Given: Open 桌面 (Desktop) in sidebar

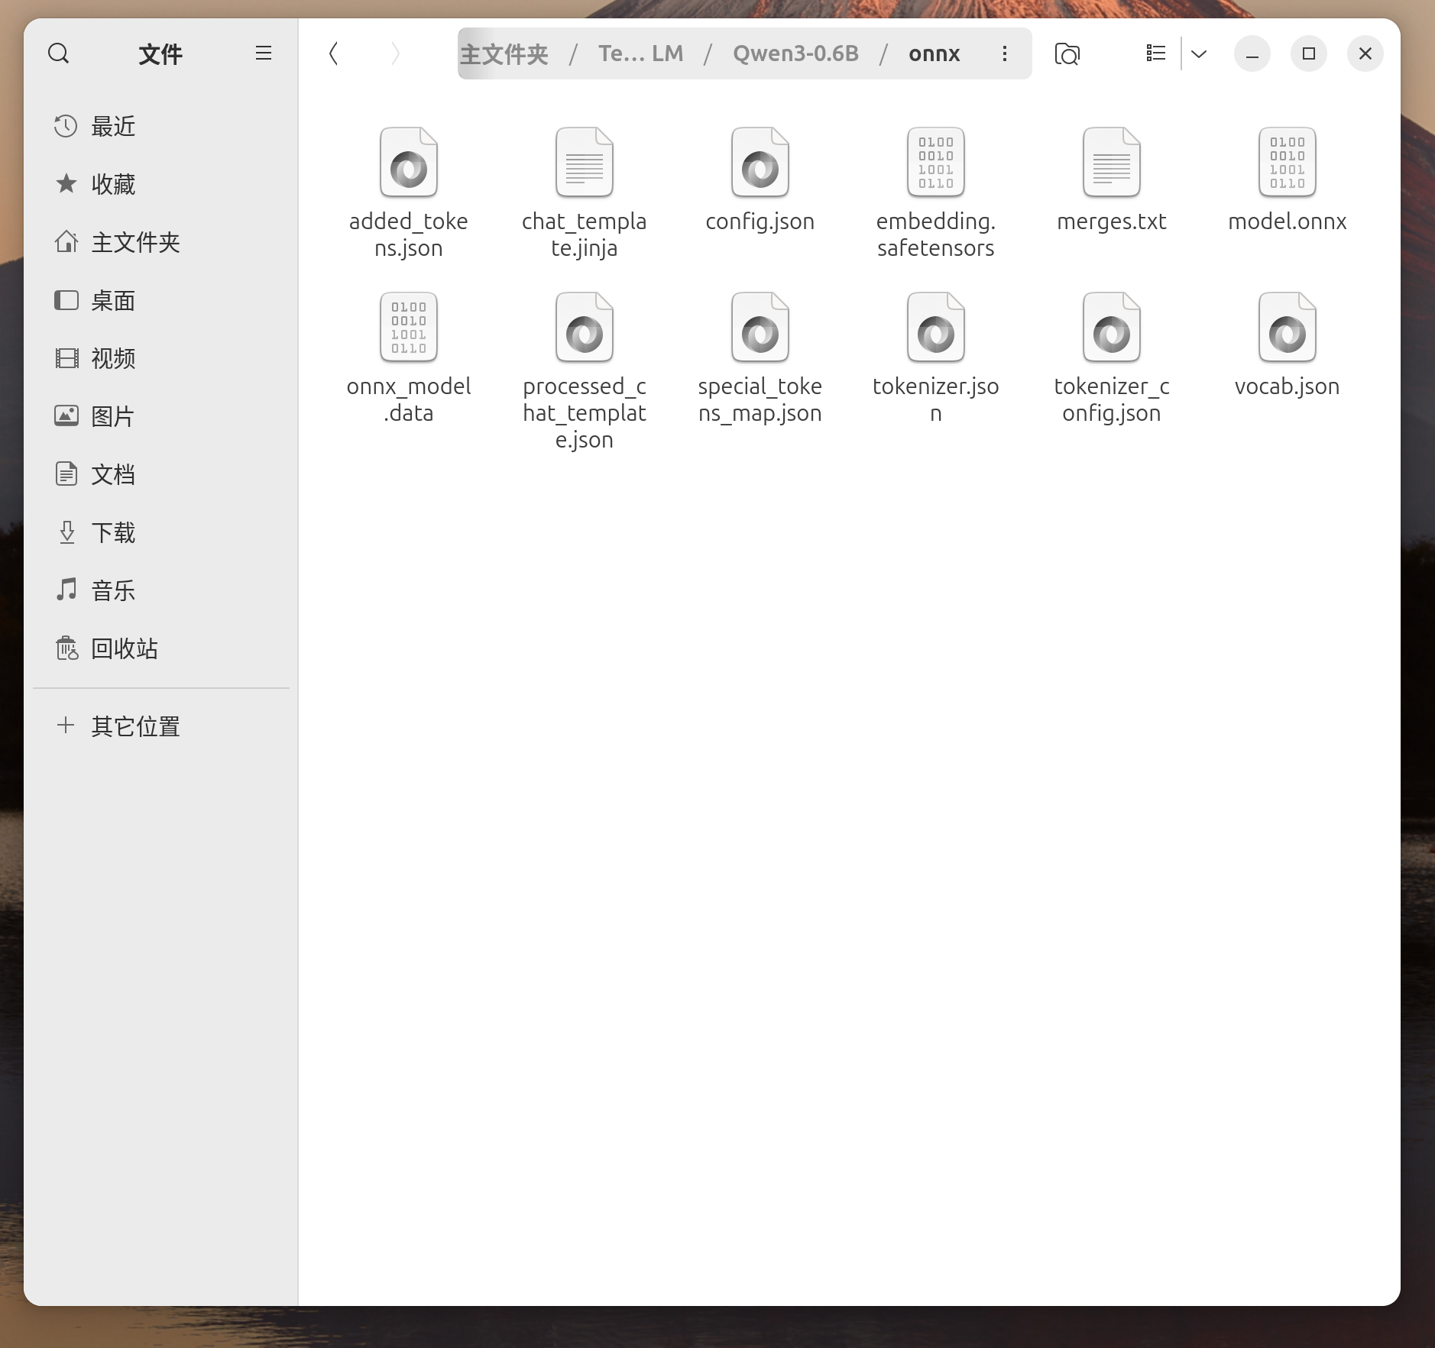Looking at the screenshot, I should click(x=161, y=300).
